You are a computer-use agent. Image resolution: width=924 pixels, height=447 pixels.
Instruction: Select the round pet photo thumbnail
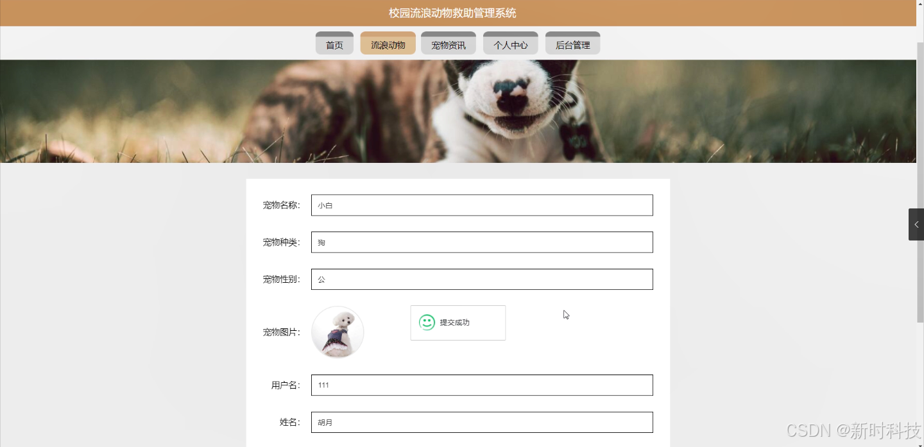point(338,332)
